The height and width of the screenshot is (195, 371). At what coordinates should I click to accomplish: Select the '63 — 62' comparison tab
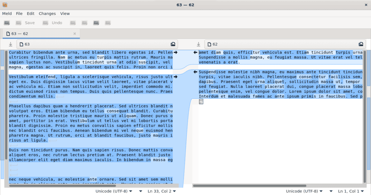click(41, 34)
